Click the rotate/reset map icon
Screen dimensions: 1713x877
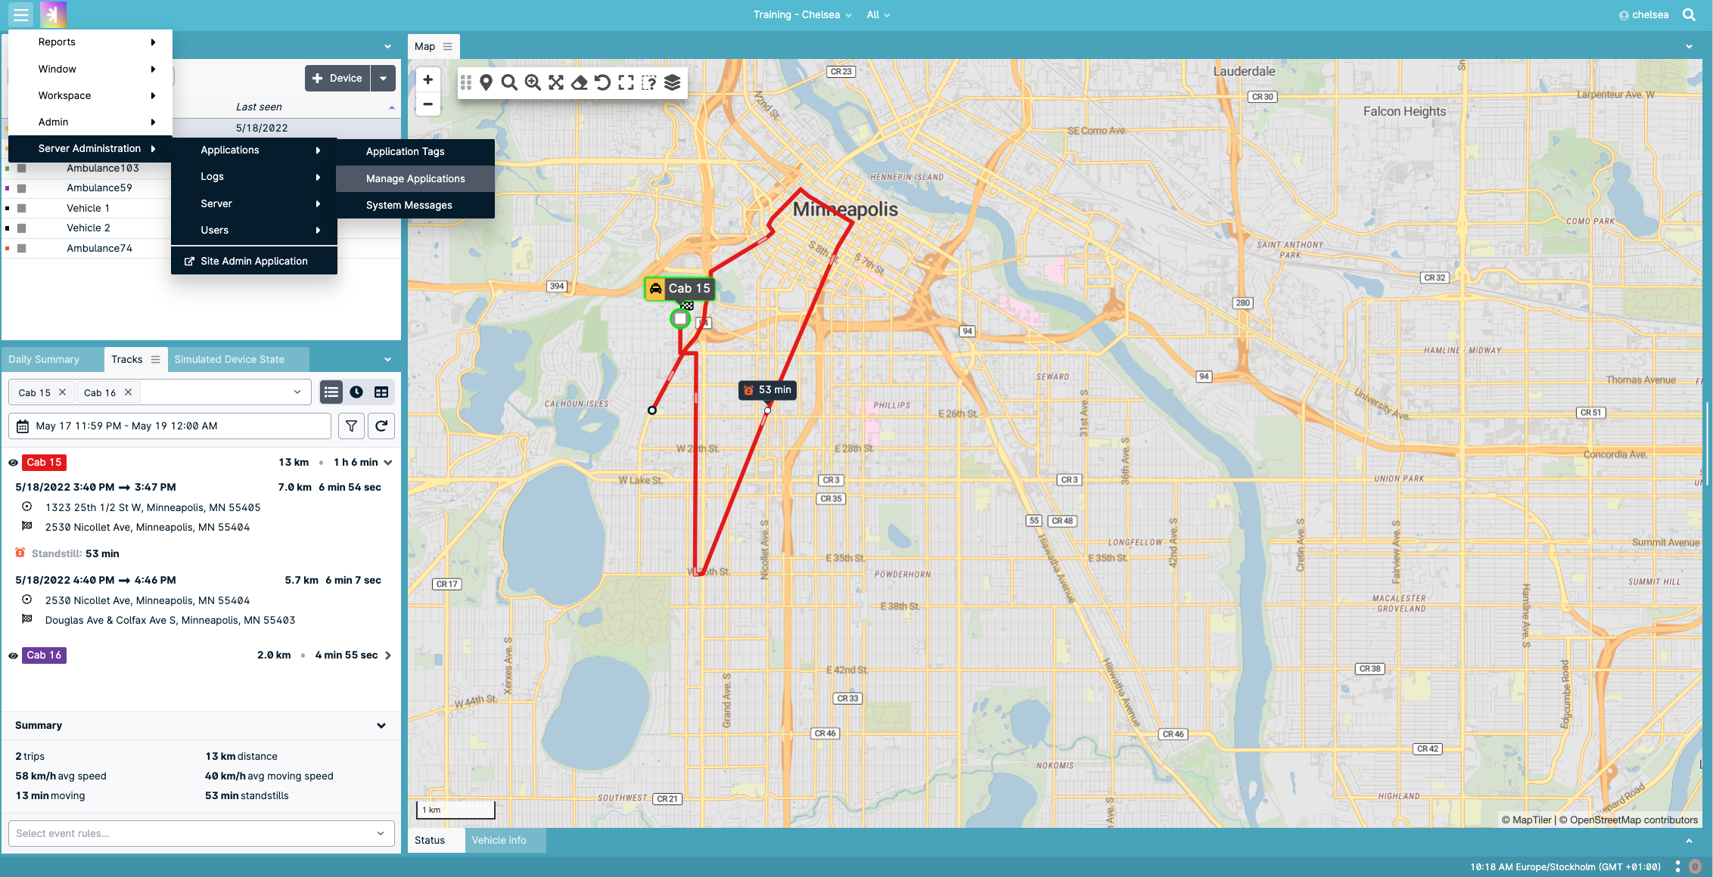(x=602, y=82)
